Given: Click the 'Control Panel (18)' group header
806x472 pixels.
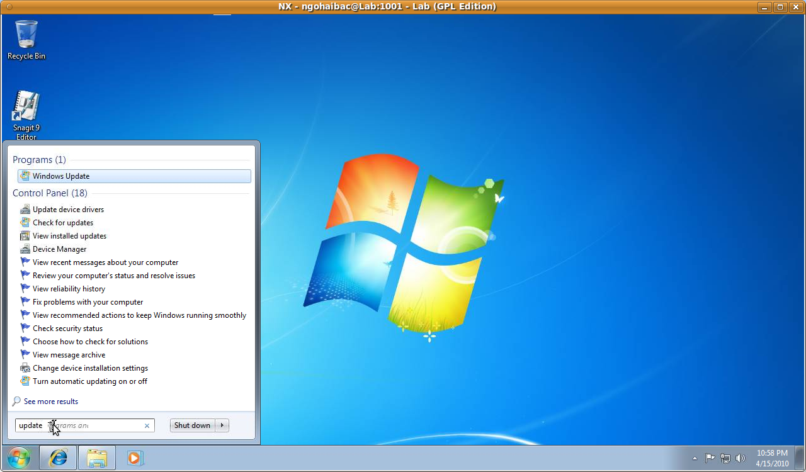Looking at the screenshot, I should click(x=50, y=193).
